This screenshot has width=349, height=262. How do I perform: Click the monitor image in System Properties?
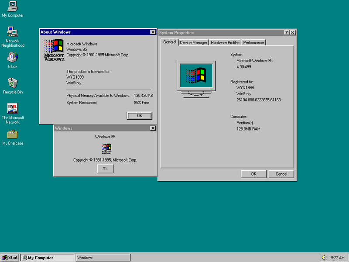(196, 79)
